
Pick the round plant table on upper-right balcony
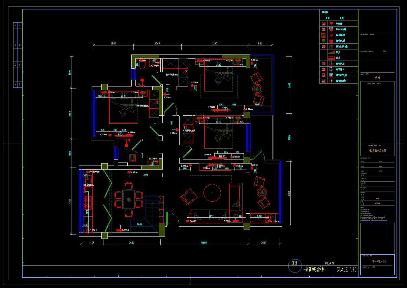[257, 89]
